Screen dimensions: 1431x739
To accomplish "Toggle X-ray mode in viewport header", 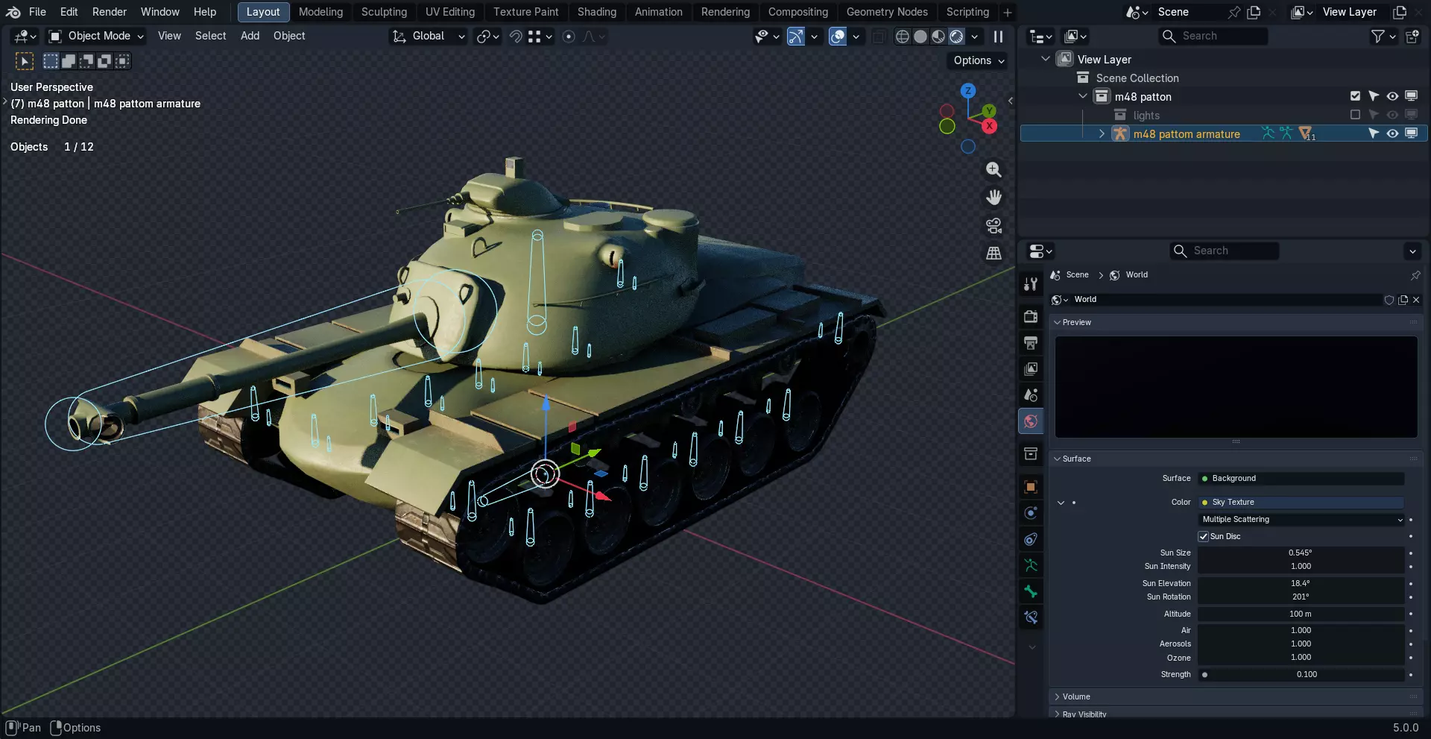I will (x=879, y=37).
